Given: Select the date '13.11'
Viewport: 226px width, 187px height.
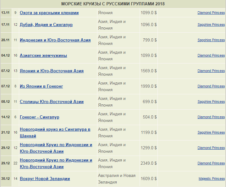Looking at the screenshot, I should pos(5,13).
